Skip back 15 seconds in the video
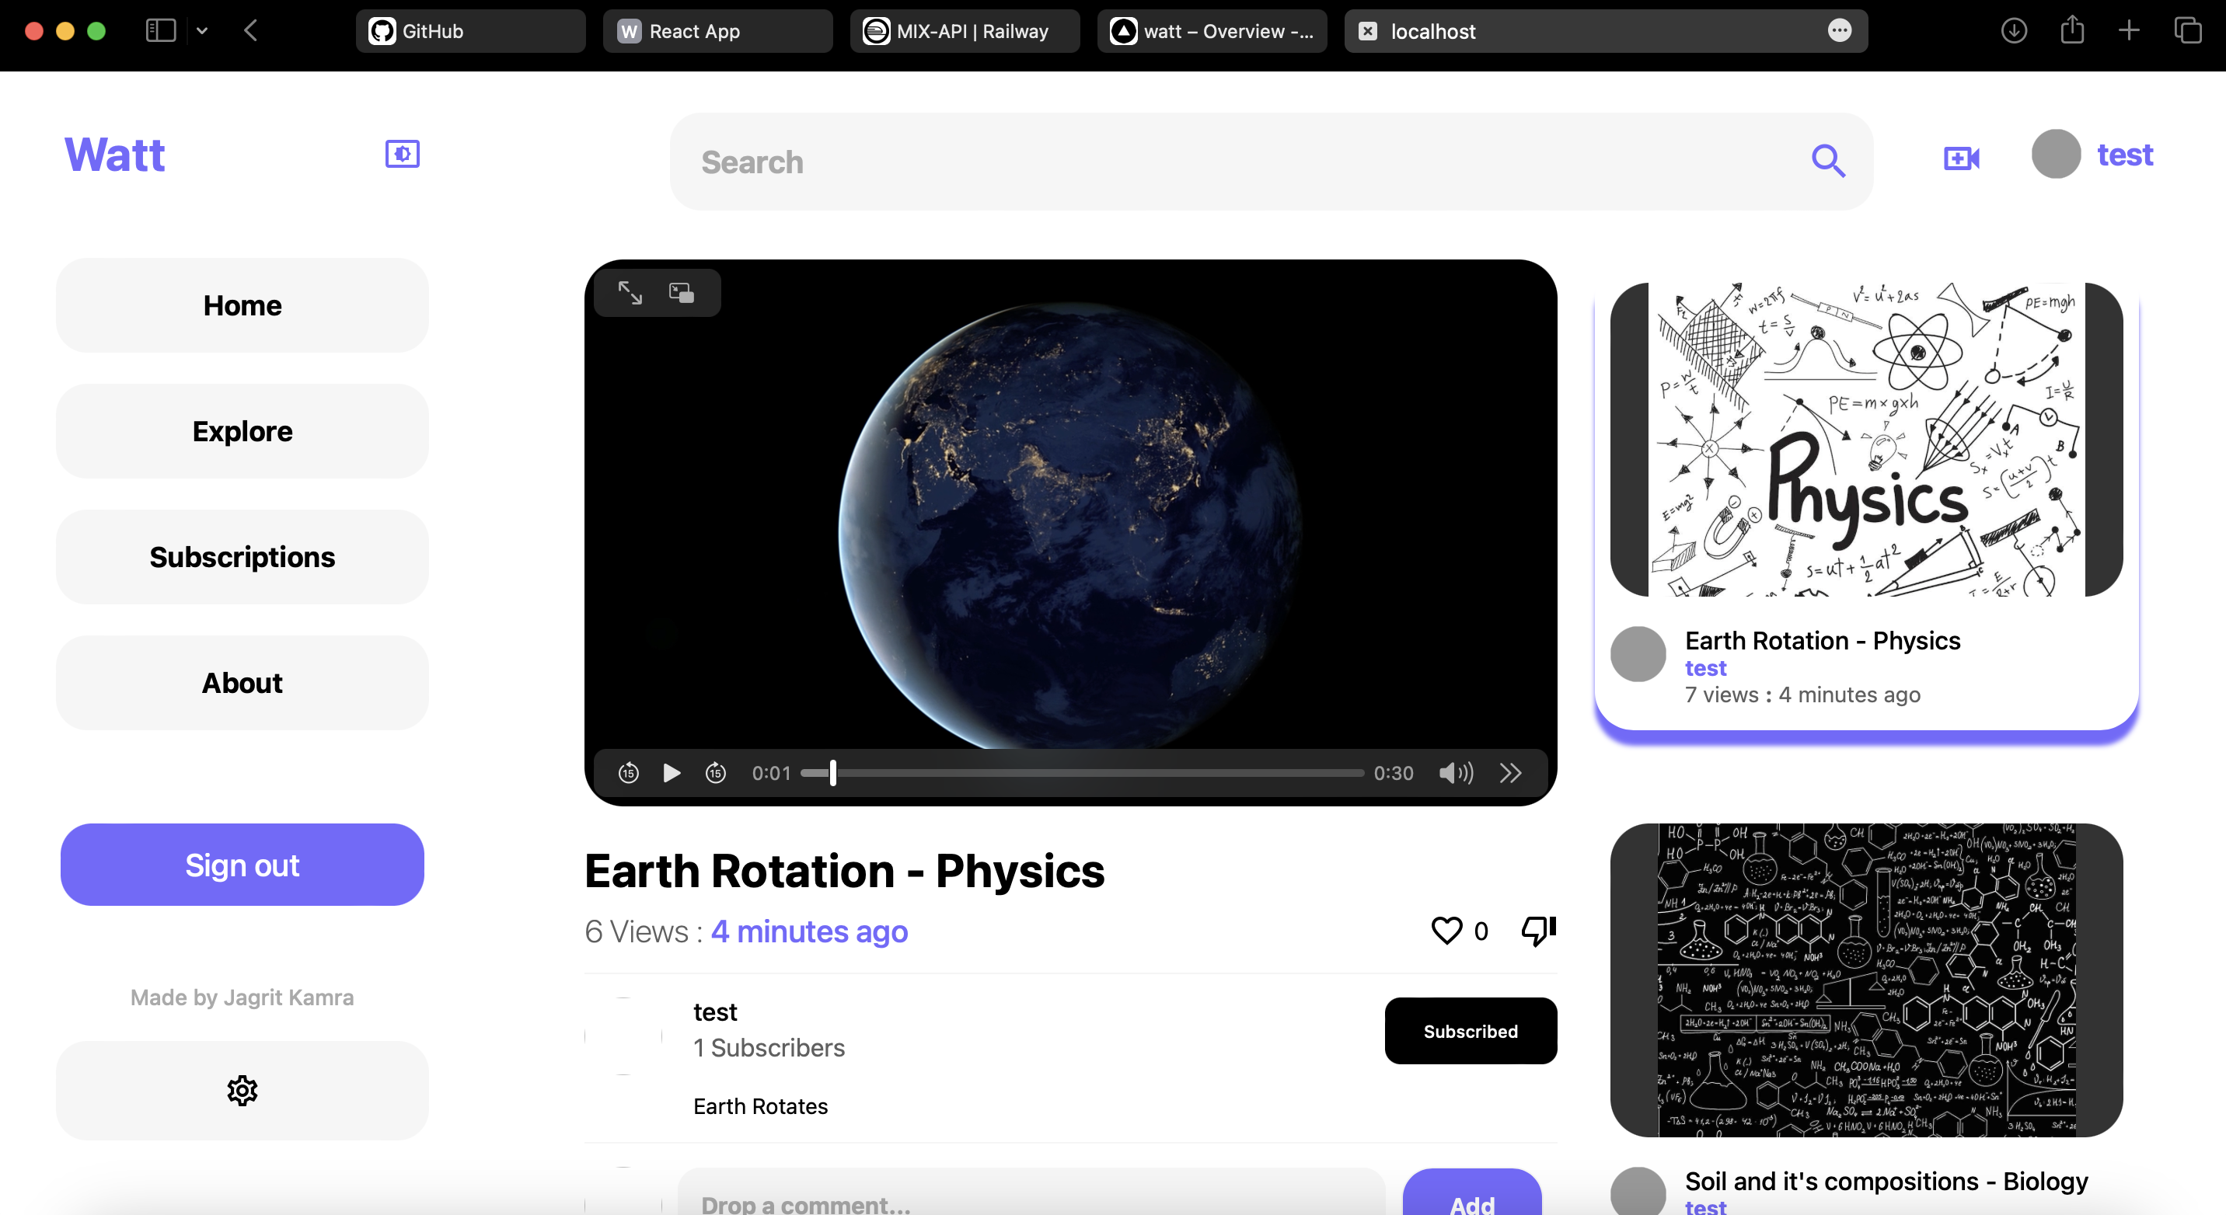The image size is (2226, 1215). tap(628, 773)
